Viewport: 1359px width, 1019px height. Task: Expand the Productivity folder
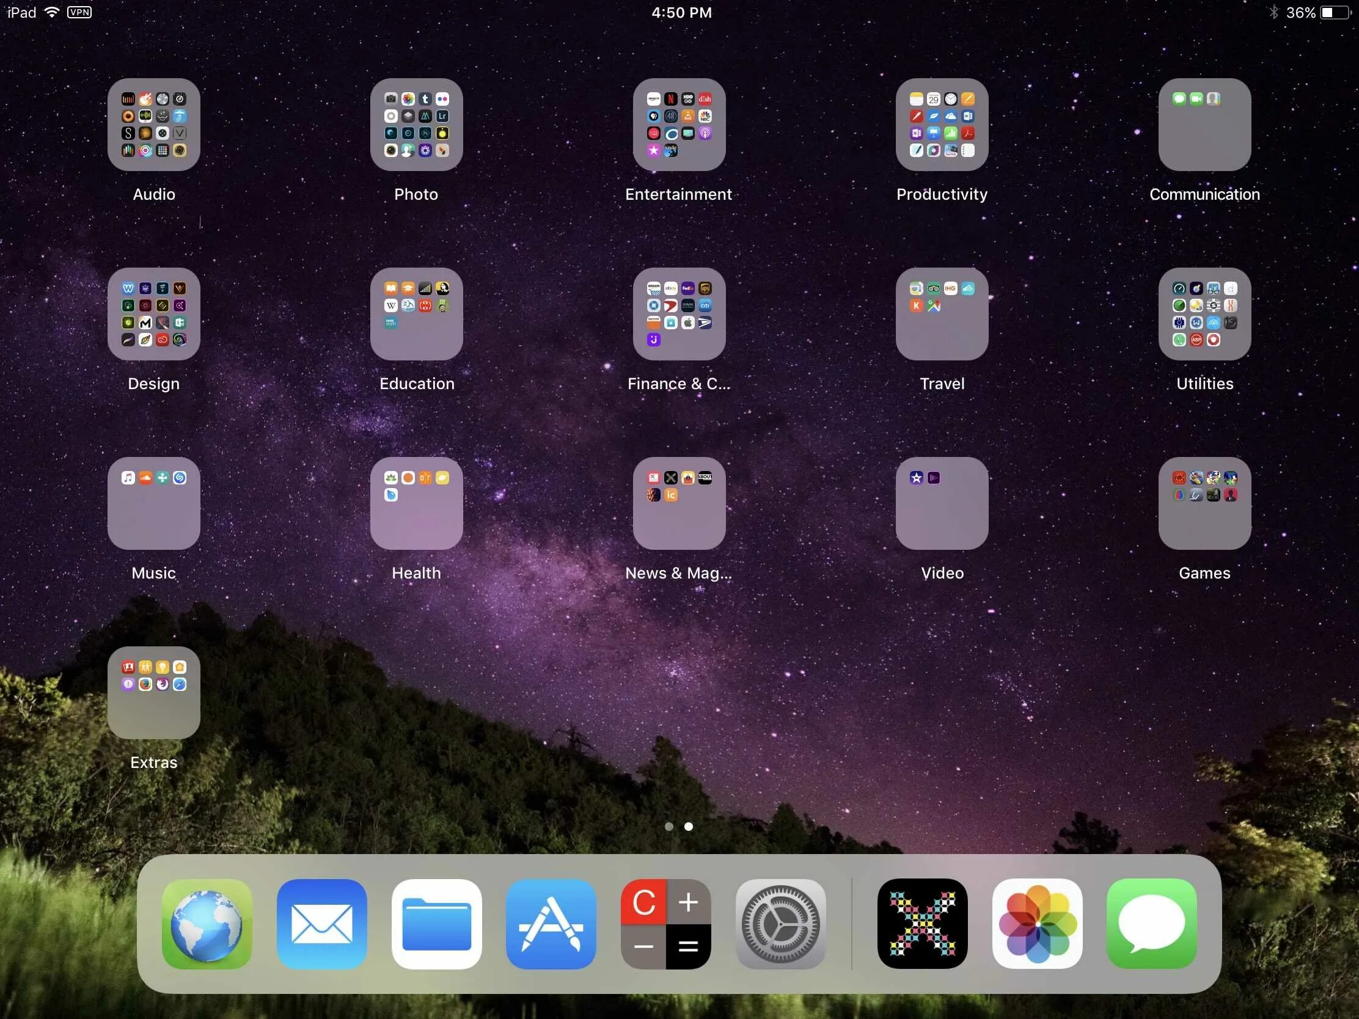942,125
